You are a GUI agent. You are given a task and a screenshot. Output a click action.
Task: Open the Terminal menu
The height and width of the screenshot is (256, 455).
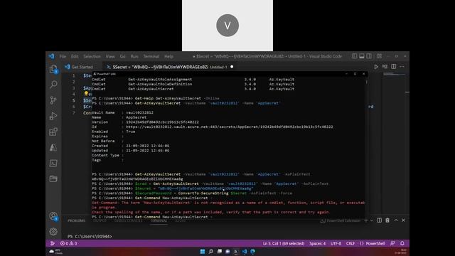151,56
